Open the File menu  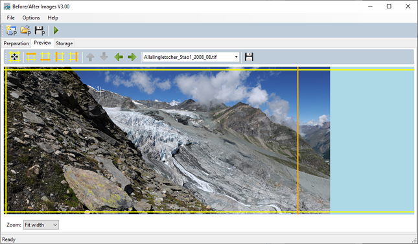(x=10, y=18)
